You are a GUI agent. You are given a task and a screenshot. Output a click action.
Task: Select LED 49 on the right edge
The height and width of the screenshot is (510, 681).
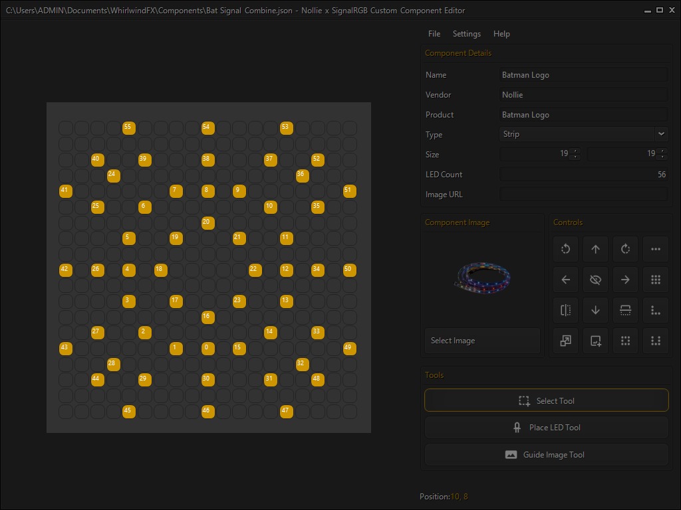point(349,348)
